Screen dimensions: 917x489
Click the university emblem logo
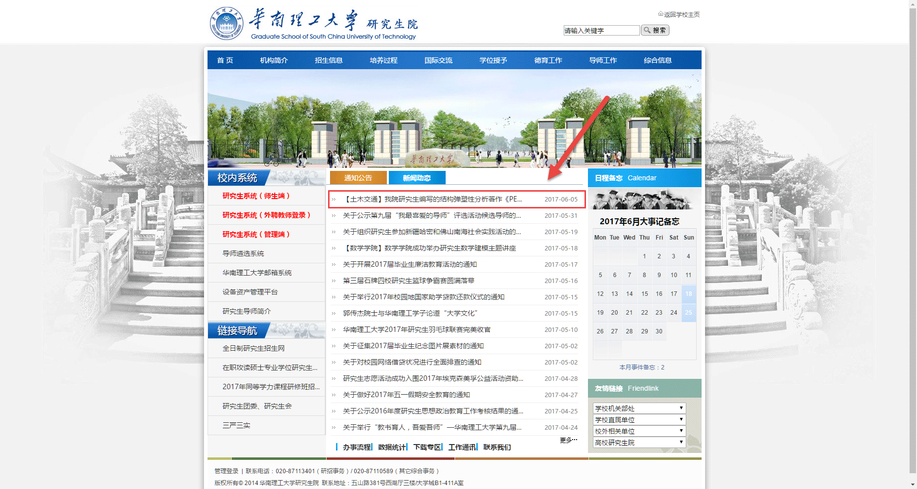[x=226, y=23]
